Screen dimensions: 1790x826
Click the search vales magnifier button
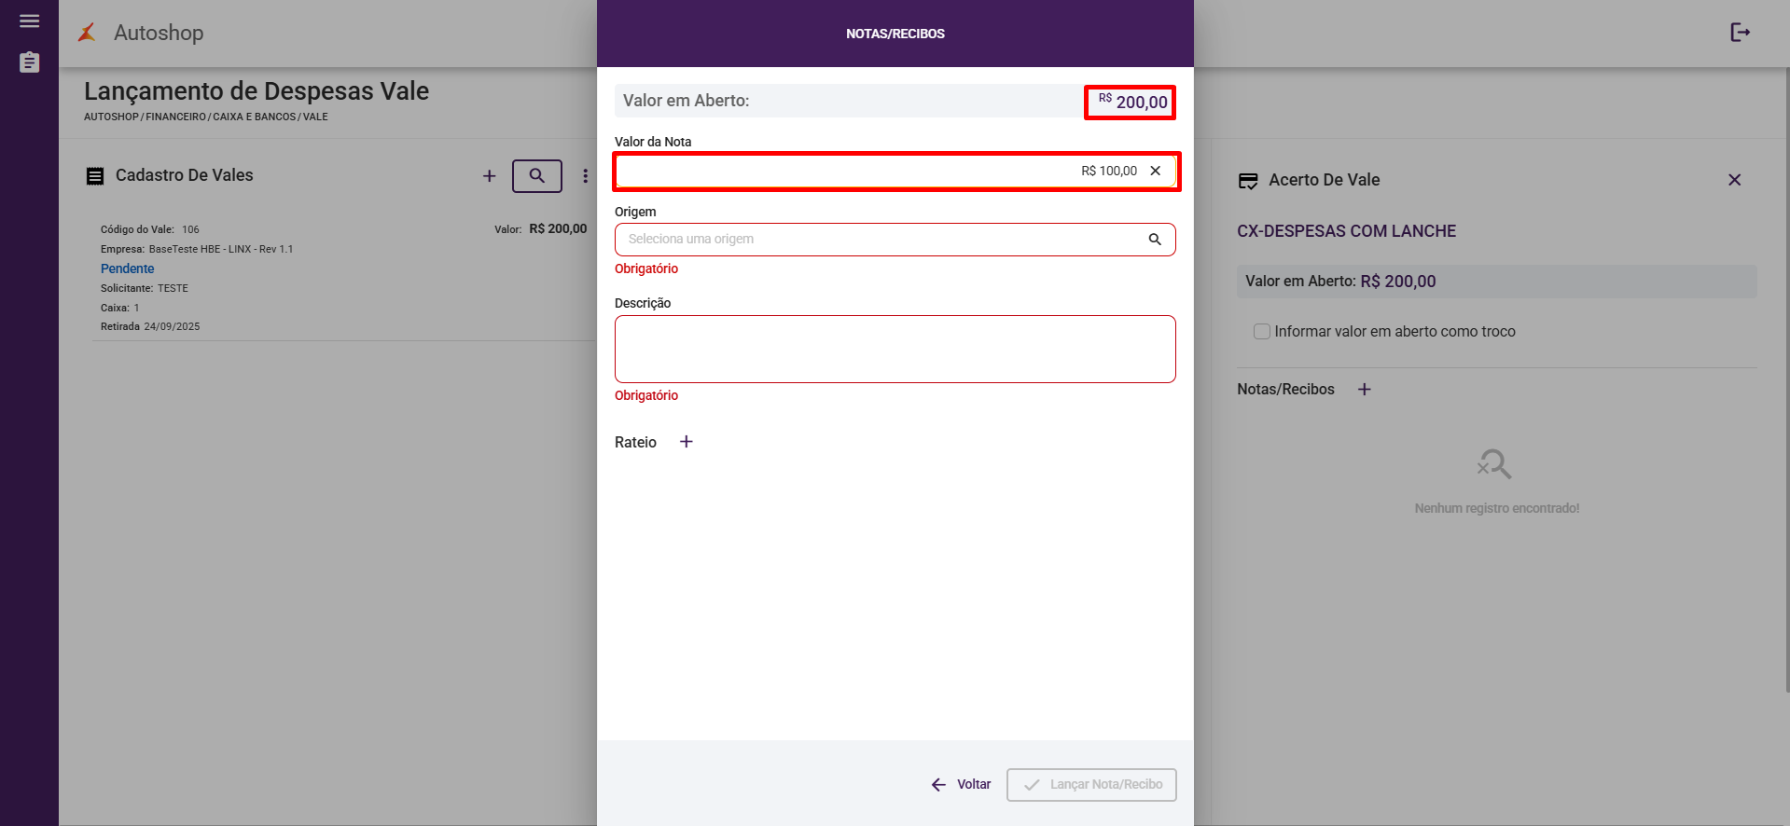(537, 176)
